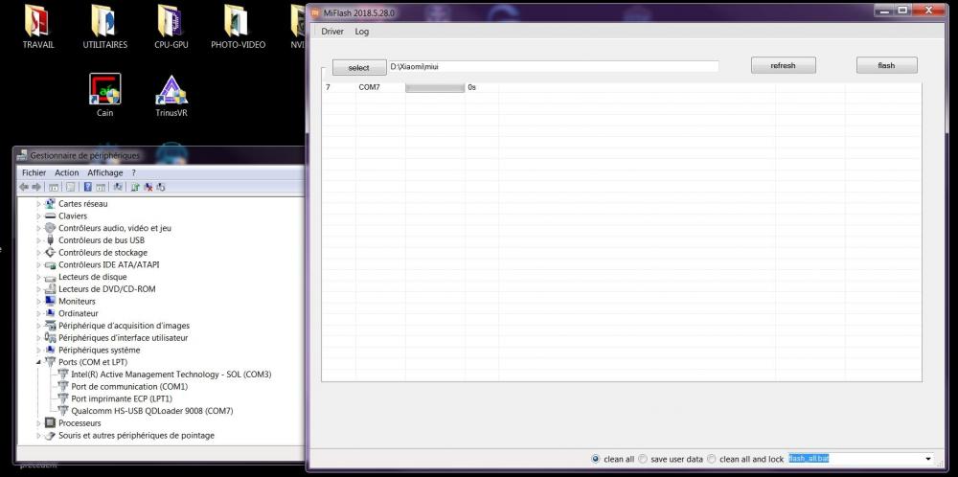The width and height of the screenshot is (958, 477).
Task: Click the ROM path field showing D:\Xiaomi\miui
Action: click(x=553, y=67)
